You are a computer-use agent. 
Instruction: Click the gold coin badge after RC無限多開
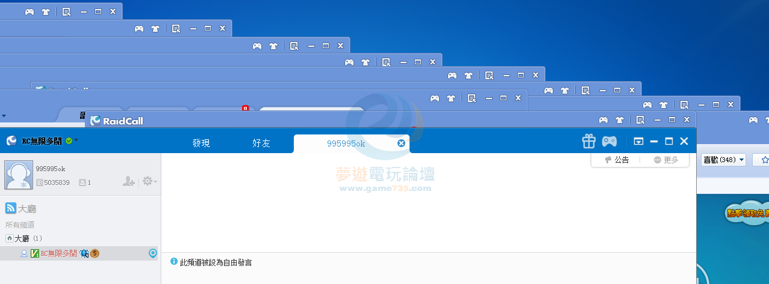(x=95, y=253)
